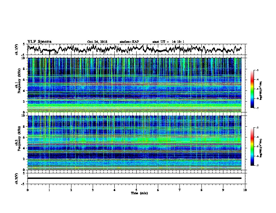Image resolution: width=276 pixels, height=213 pixels.
Task: Click time axis tick label "9"
Action: tap(223, 190)
